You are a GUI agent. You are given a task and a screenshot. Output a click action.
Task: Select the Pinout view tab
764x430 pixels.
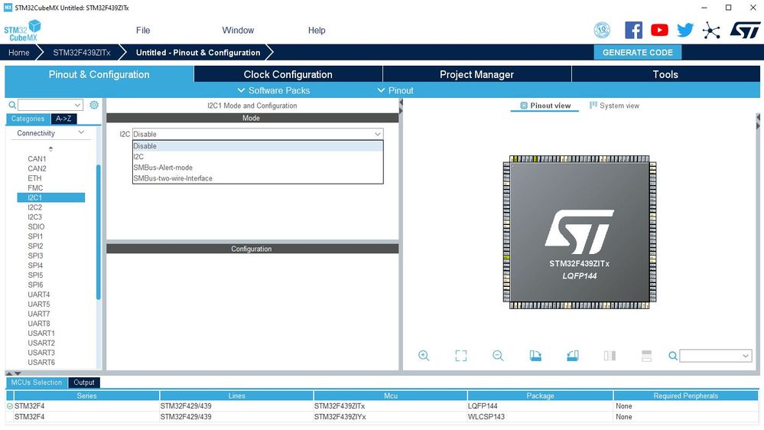545,106
